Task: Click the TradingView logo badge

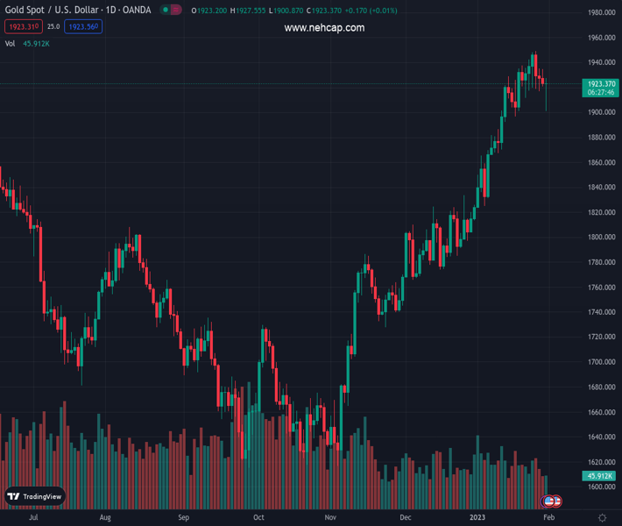Action: pos(35,496)
